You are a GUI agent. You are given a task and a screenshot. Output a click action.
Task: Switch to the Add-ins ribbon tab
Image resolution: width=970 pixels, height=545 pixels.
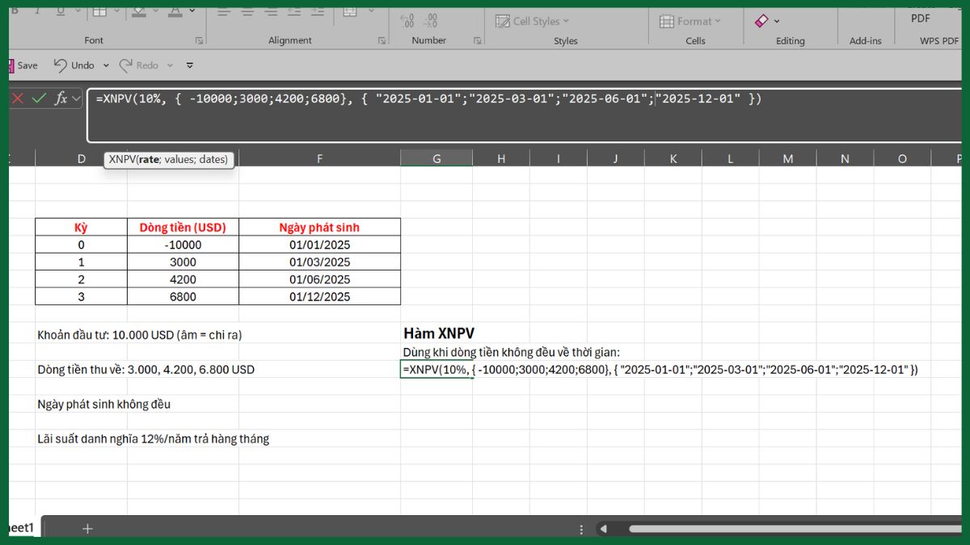point(865,40)
